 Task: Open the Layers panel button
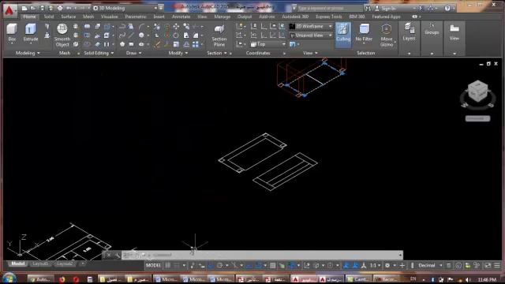tap(409, 32)
